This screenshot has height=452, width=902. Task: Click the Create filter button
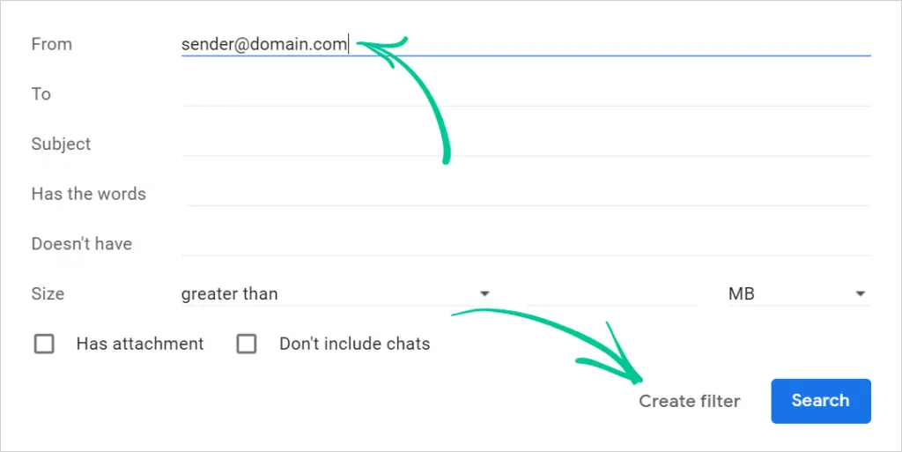pyautogui.click(x=689, y=401)
